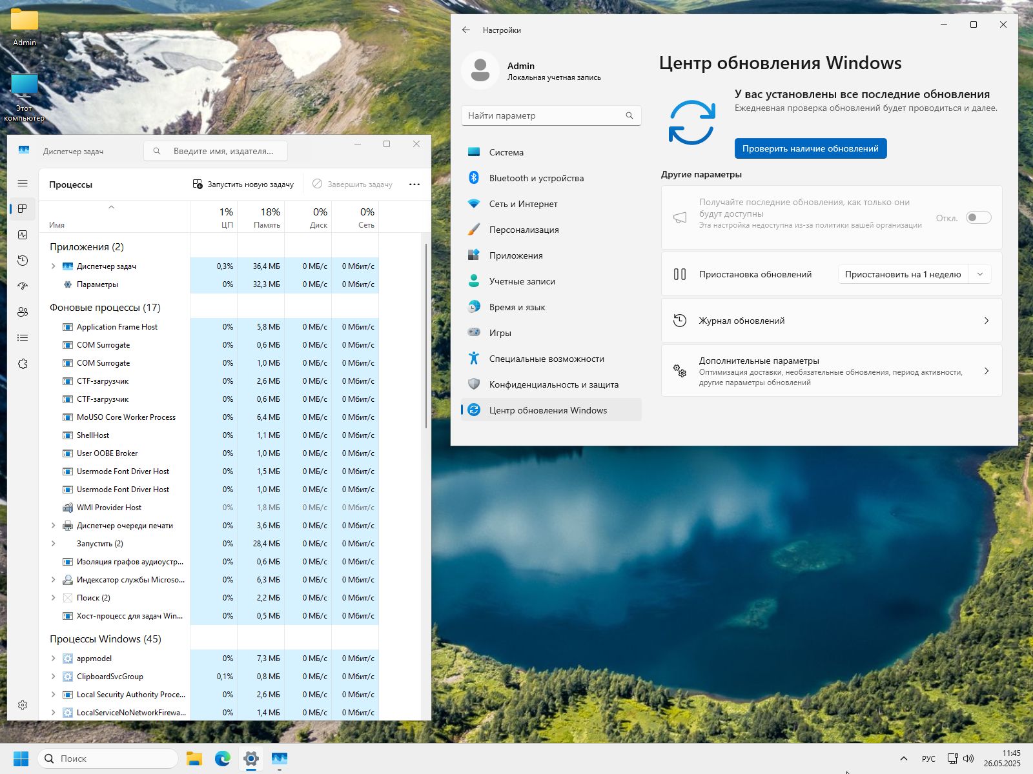Open Время и язык settings category
This screenshot has height=774, width=1033.
(551, 307)
